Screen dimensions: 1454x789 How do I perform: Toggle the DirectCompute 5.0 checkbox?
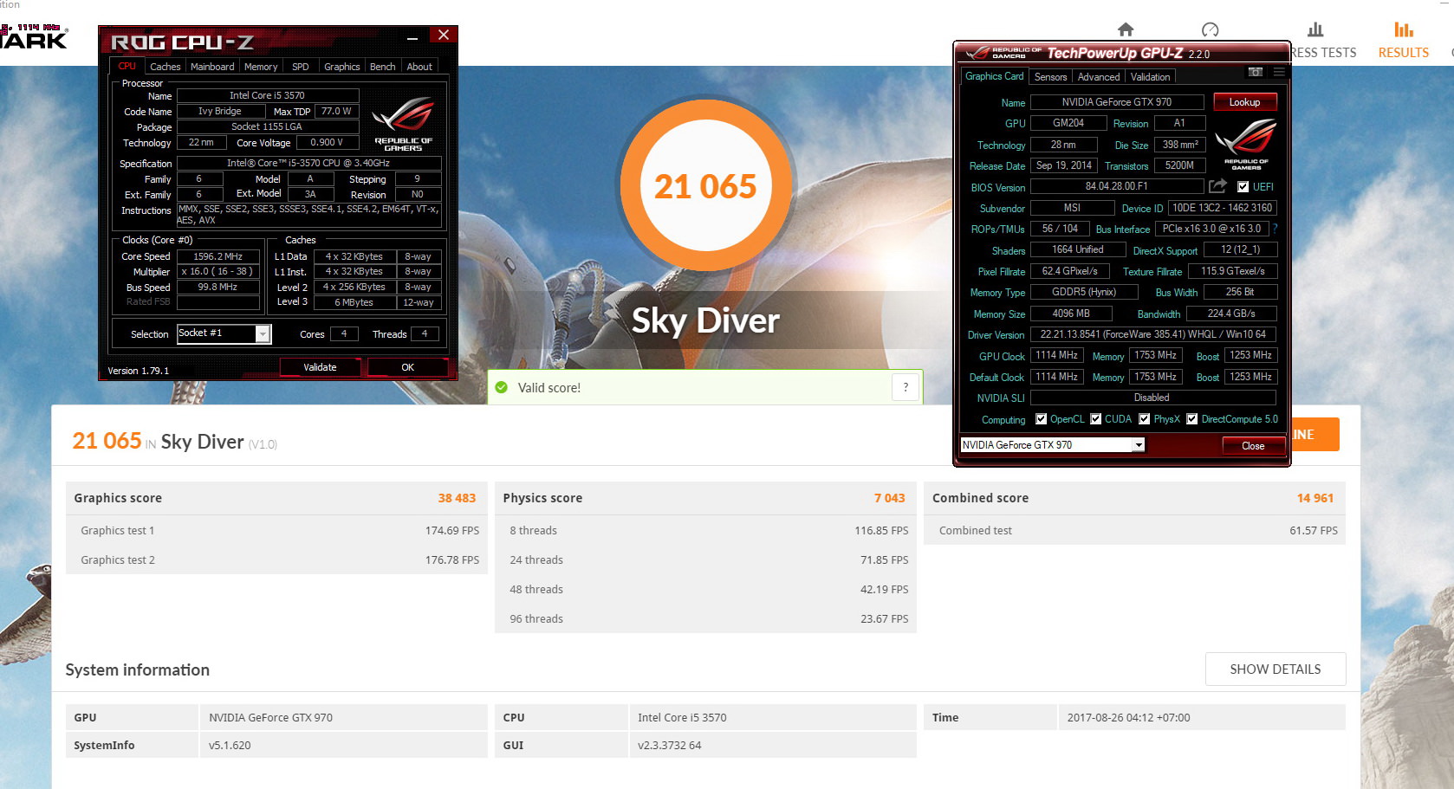pos(1192,419)
